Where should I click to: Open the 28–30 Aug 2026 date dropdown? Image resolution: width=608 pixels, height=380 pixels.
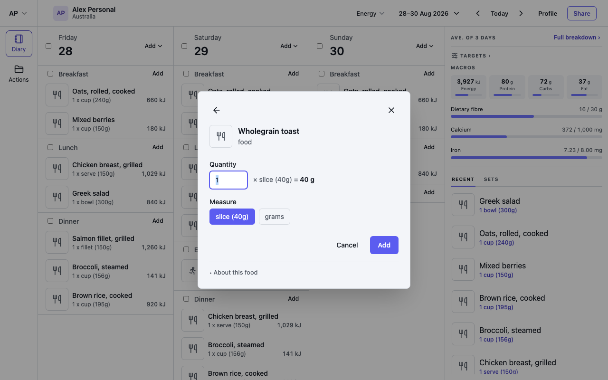429,13
